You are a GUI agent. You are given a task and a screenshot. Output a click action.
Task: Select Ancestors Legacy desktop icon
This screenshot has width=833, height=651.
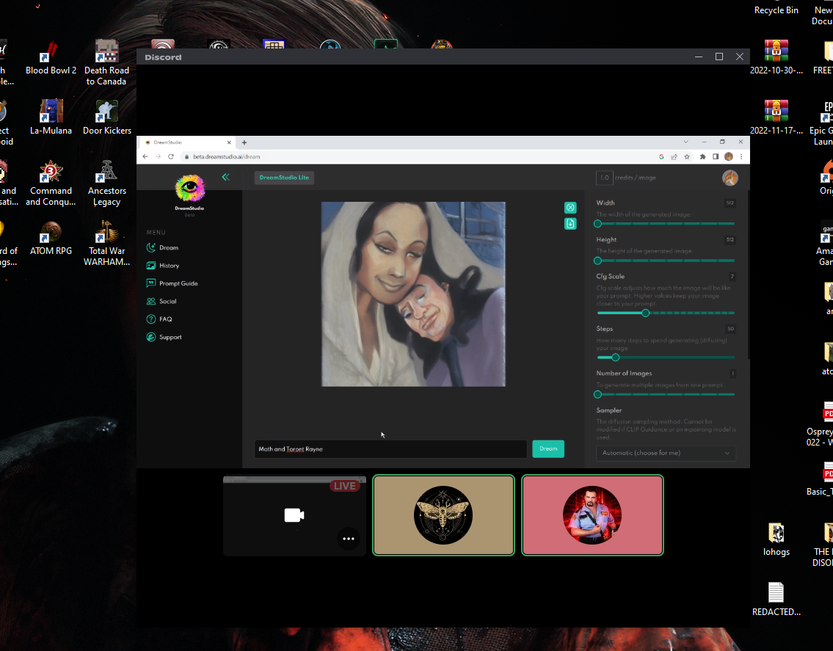(106, 183)
